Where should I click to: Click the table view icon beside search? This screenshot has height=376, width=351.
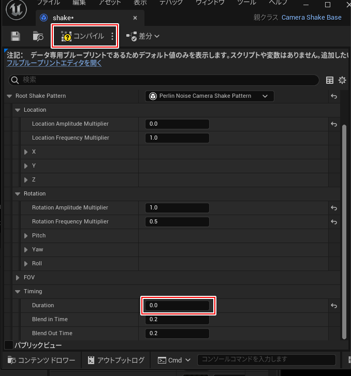pos(330,80)
